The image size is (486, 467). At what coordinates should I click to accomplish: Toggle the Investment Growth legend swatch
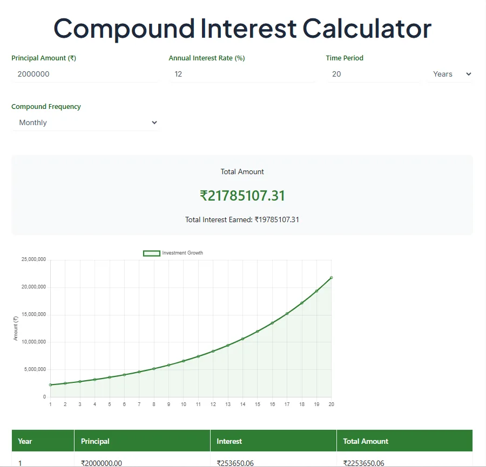[151, 253]
